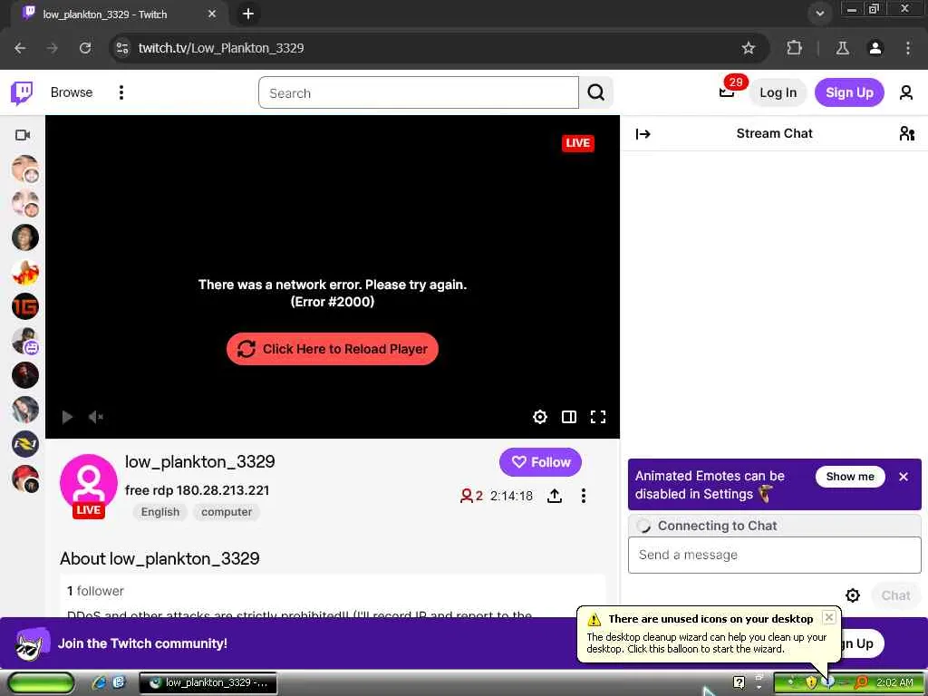Click the Chat send button
This screenshot has width=928, height=696.
click(x=895, y=595)
